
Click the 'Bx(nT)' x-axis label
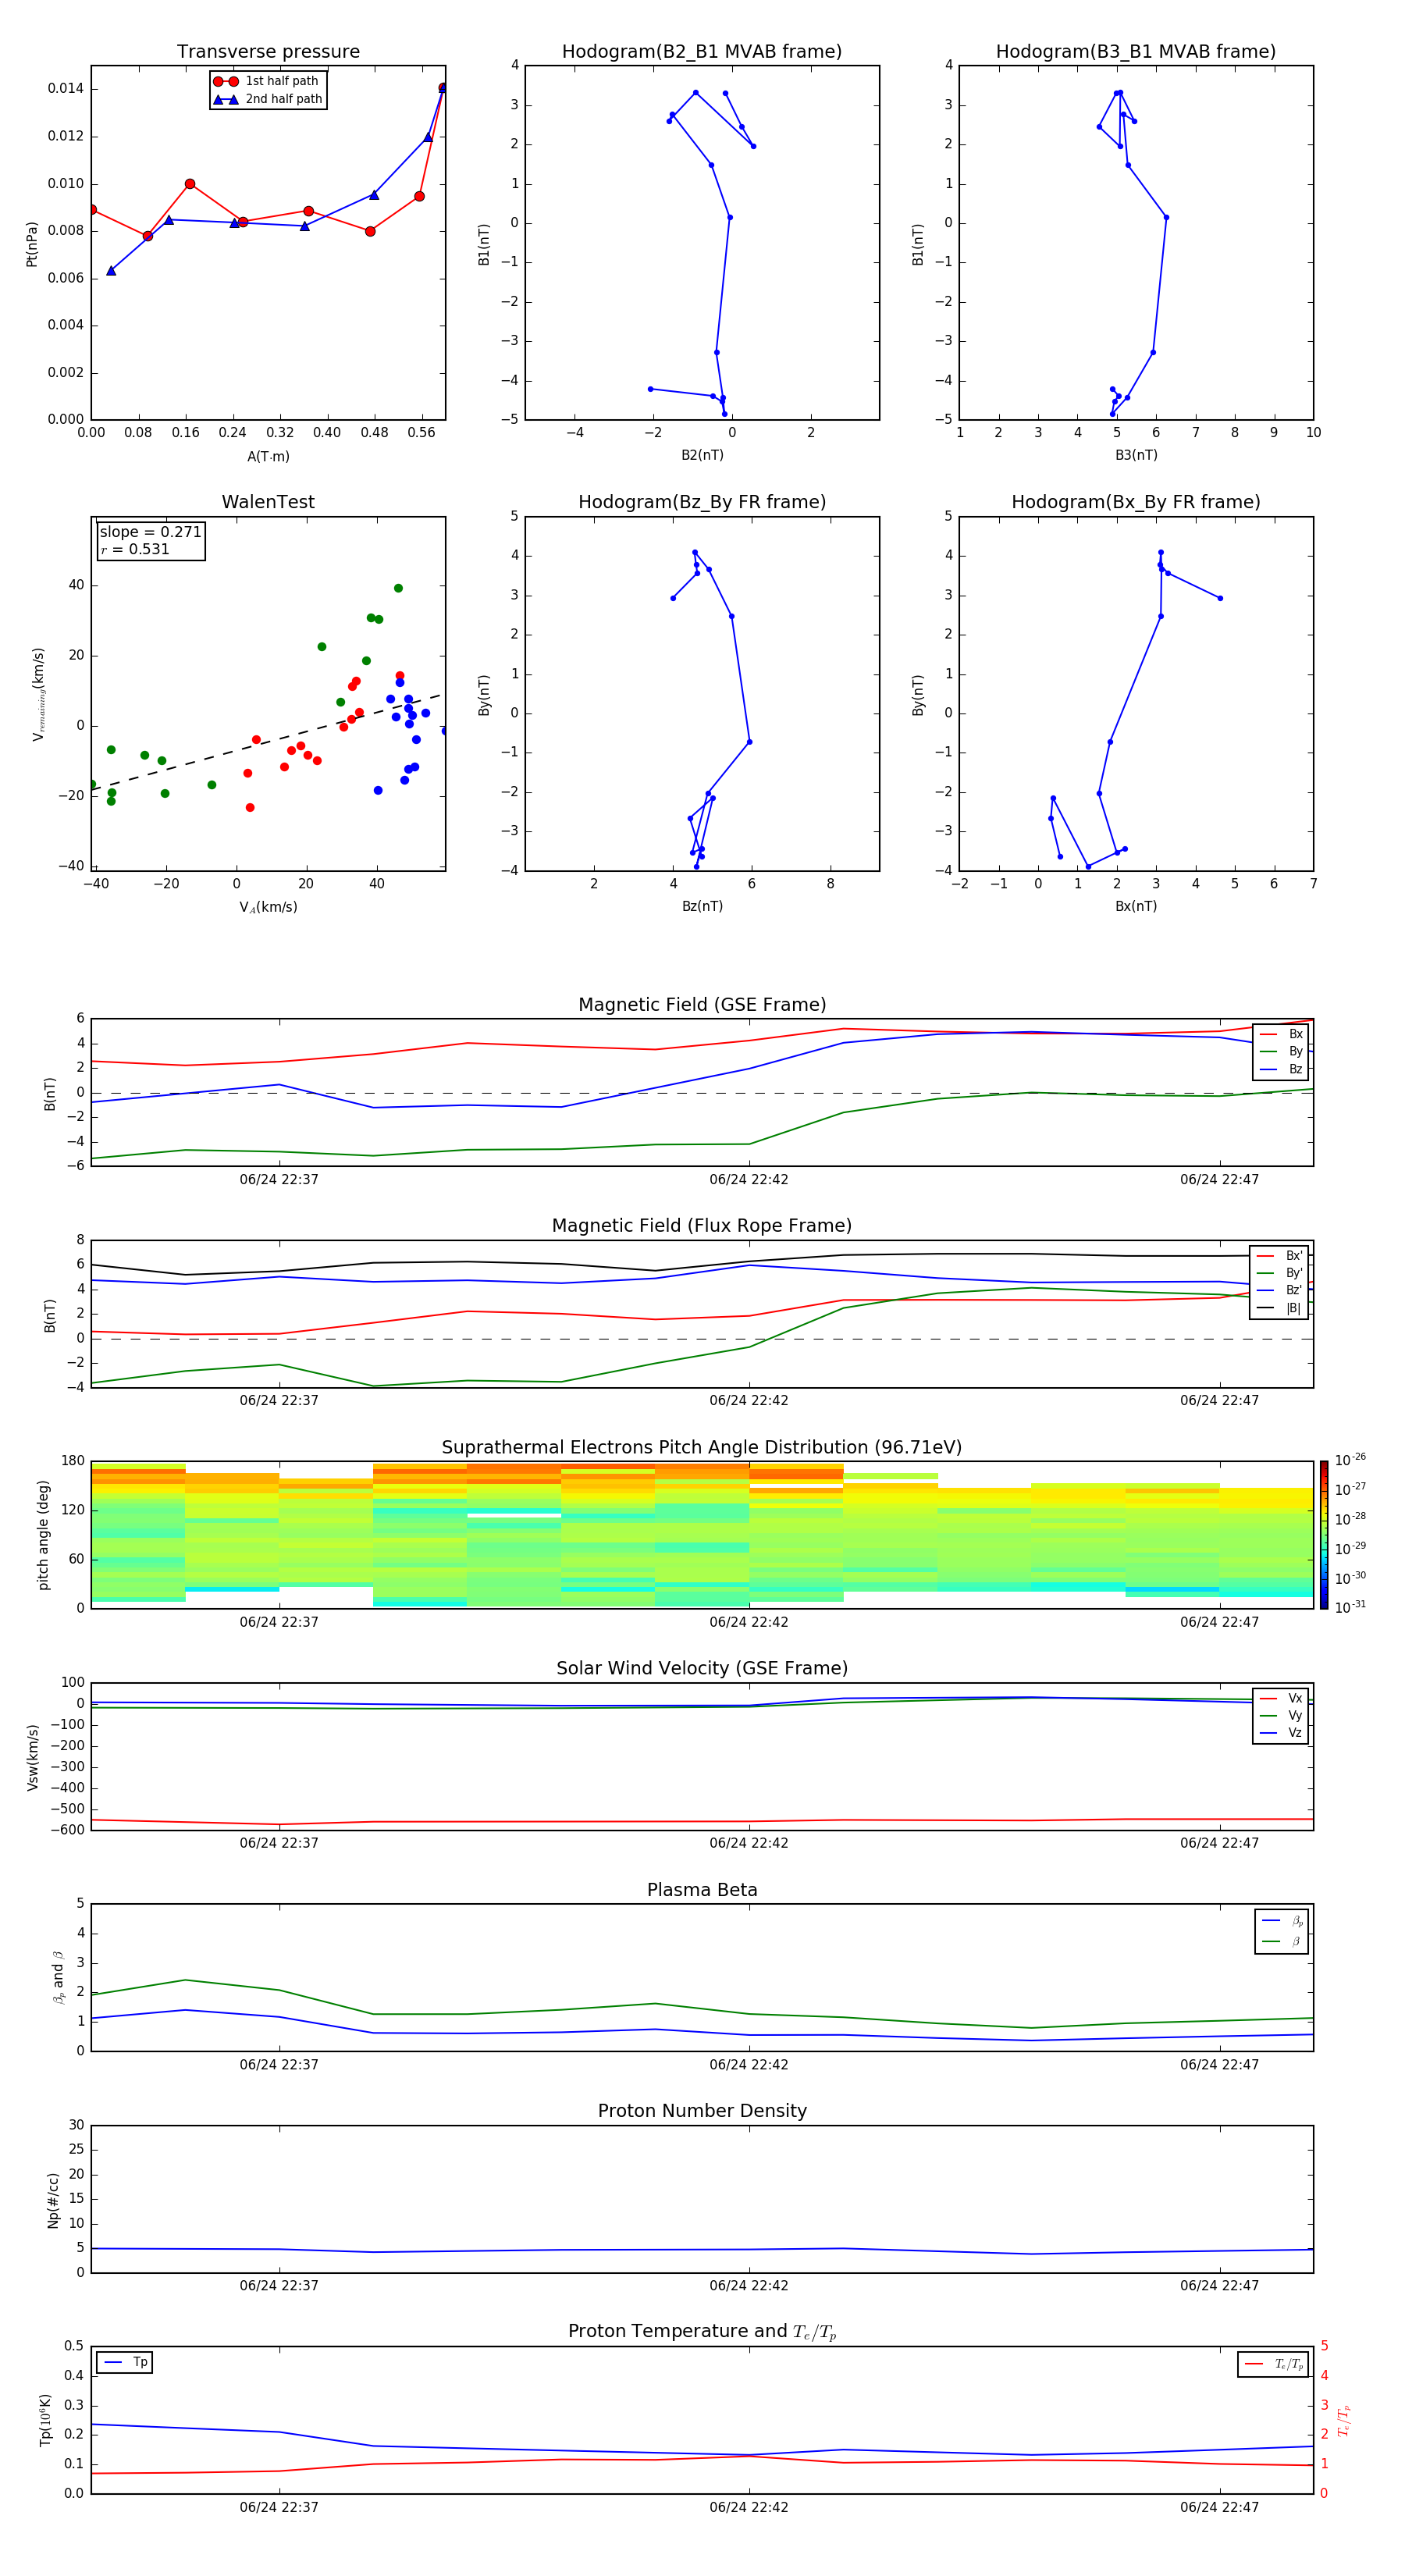tap(1136, 907)
